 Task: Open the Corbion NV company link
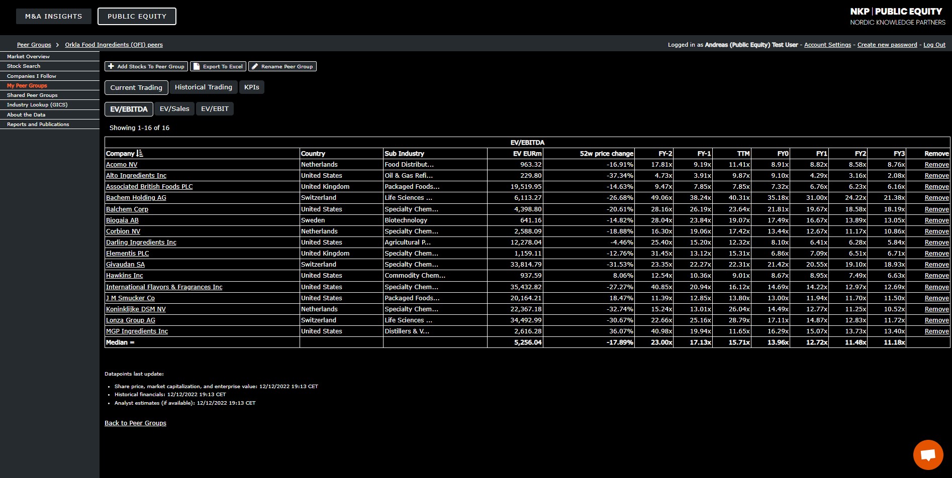(x=123, y=231)
